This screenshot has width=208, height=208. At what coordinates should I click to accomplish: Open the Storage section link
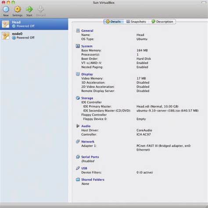(87, 98)
